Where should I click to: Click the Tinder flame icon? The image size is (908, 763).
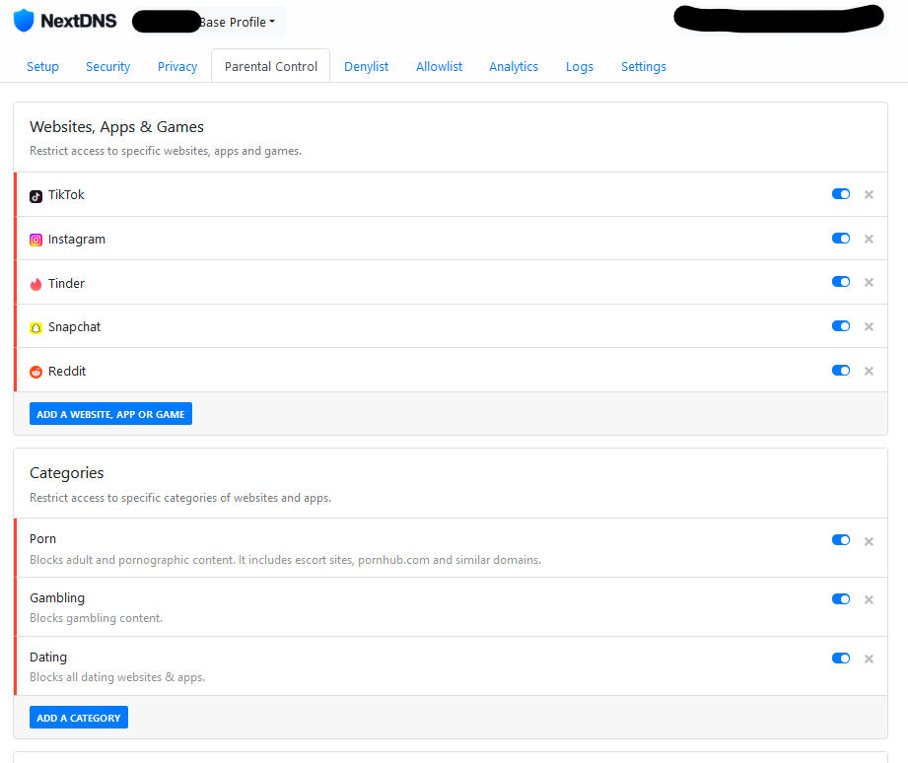[35, 284]
